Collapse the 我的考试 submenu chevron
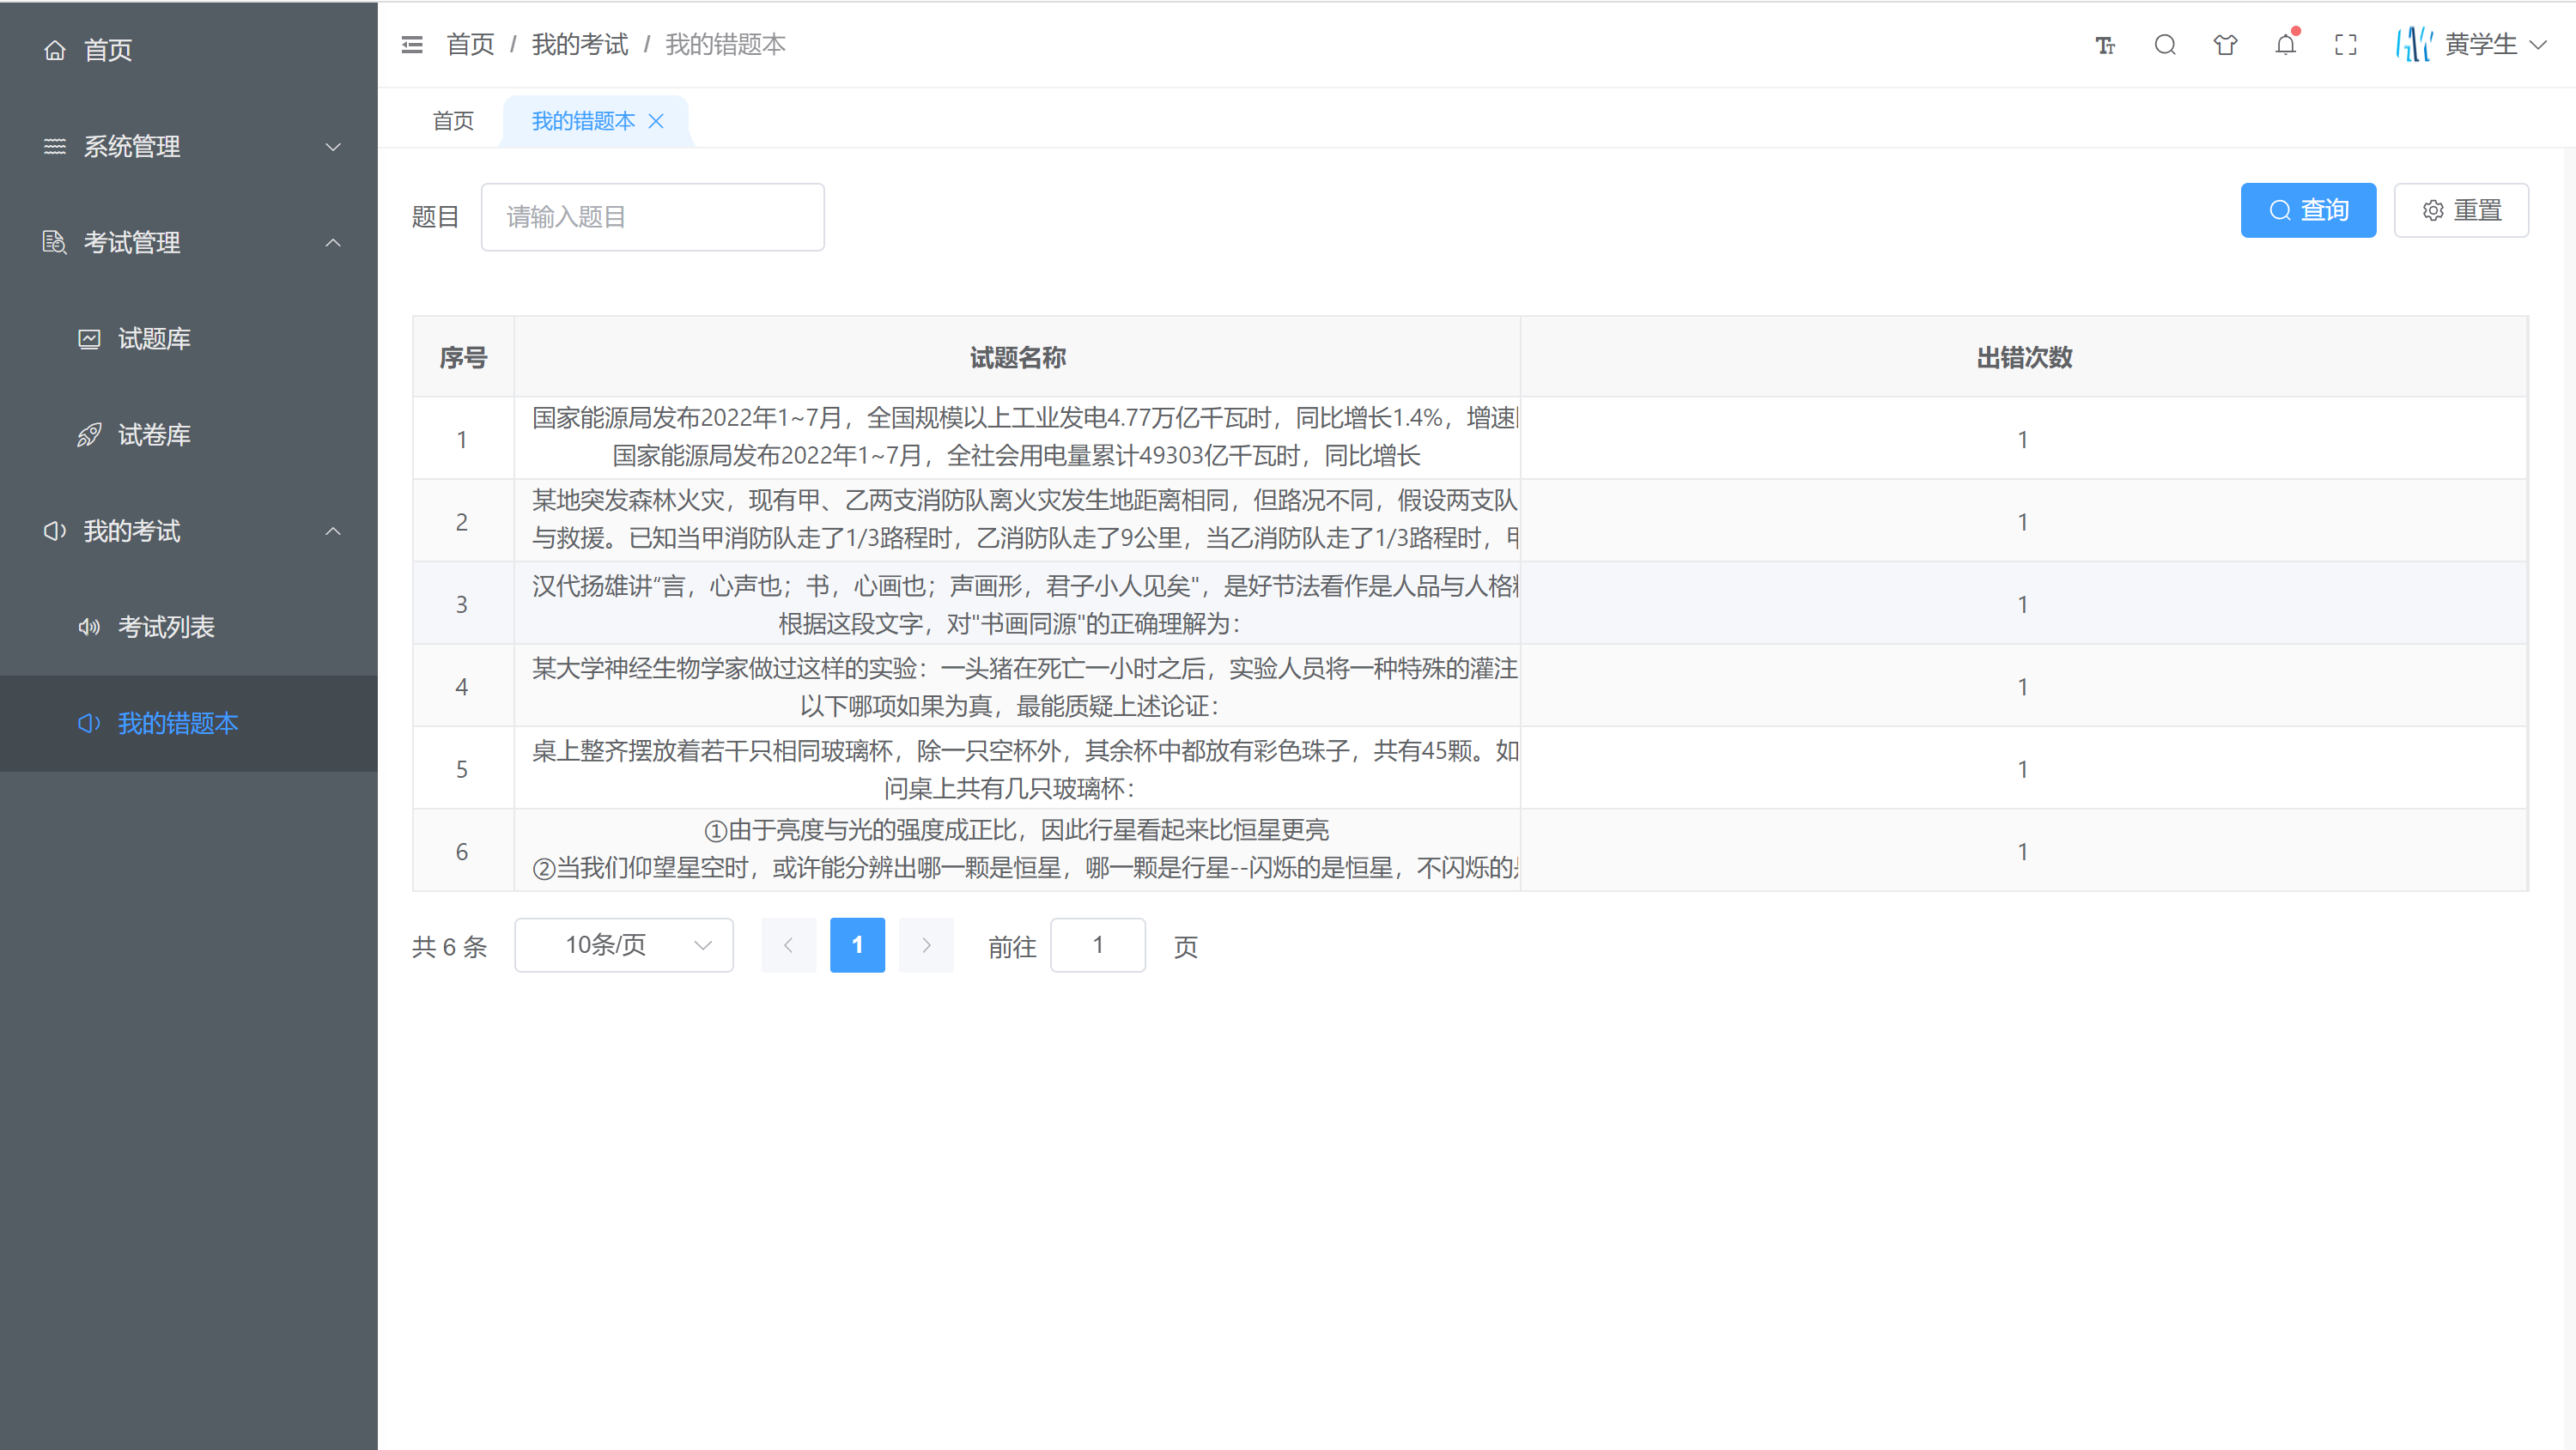Viewport: 2576px width, 1450px height. [333, 531]
